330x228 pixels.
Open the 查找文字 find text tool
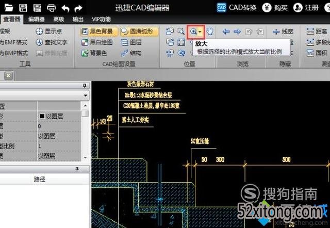click(x=52, y=42)
